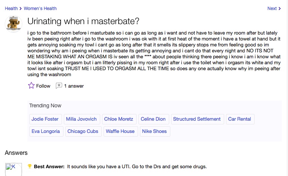Open the asker's avatar picture
This screenshot has width=288, height=176.
13,24
